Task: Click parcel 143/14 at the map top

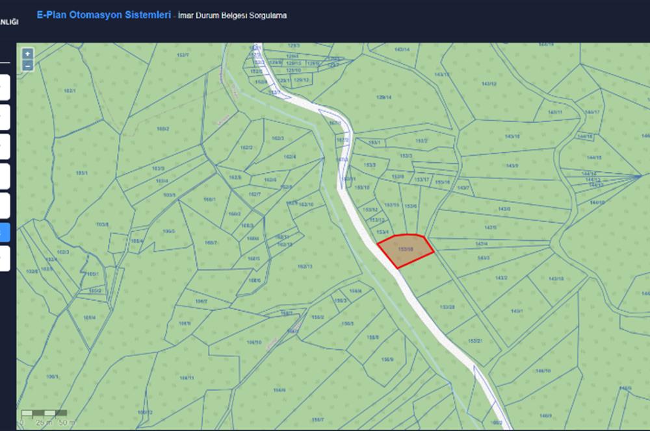Action: point(402,50)
